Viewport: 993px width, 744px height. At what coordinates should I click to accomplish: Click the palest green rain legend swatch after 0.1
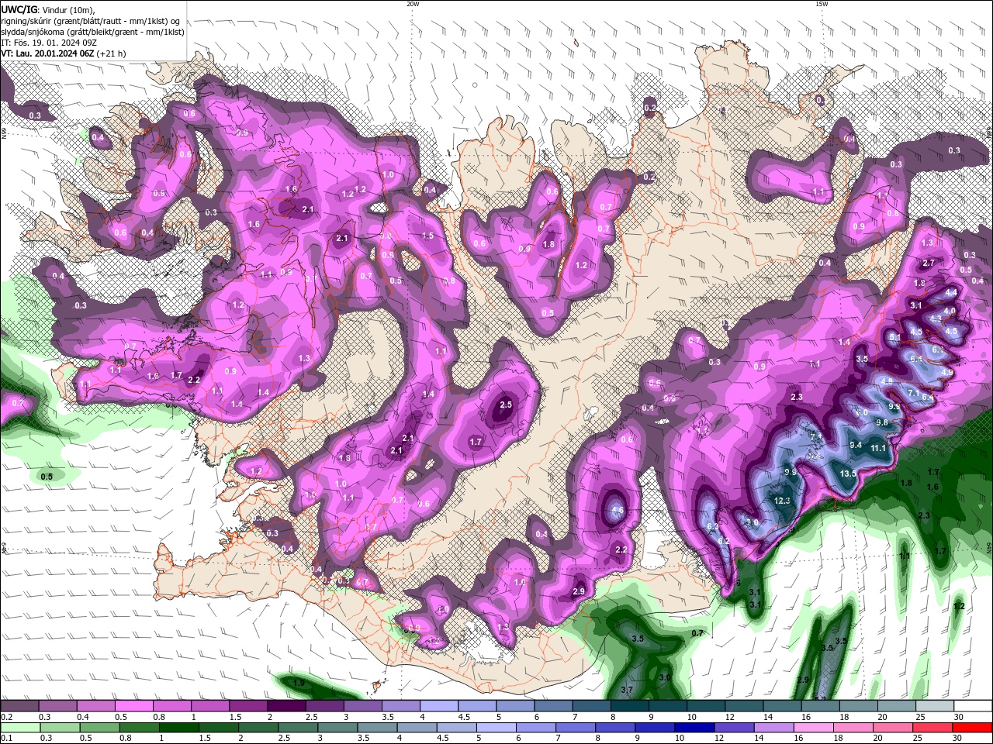(19, 728)
